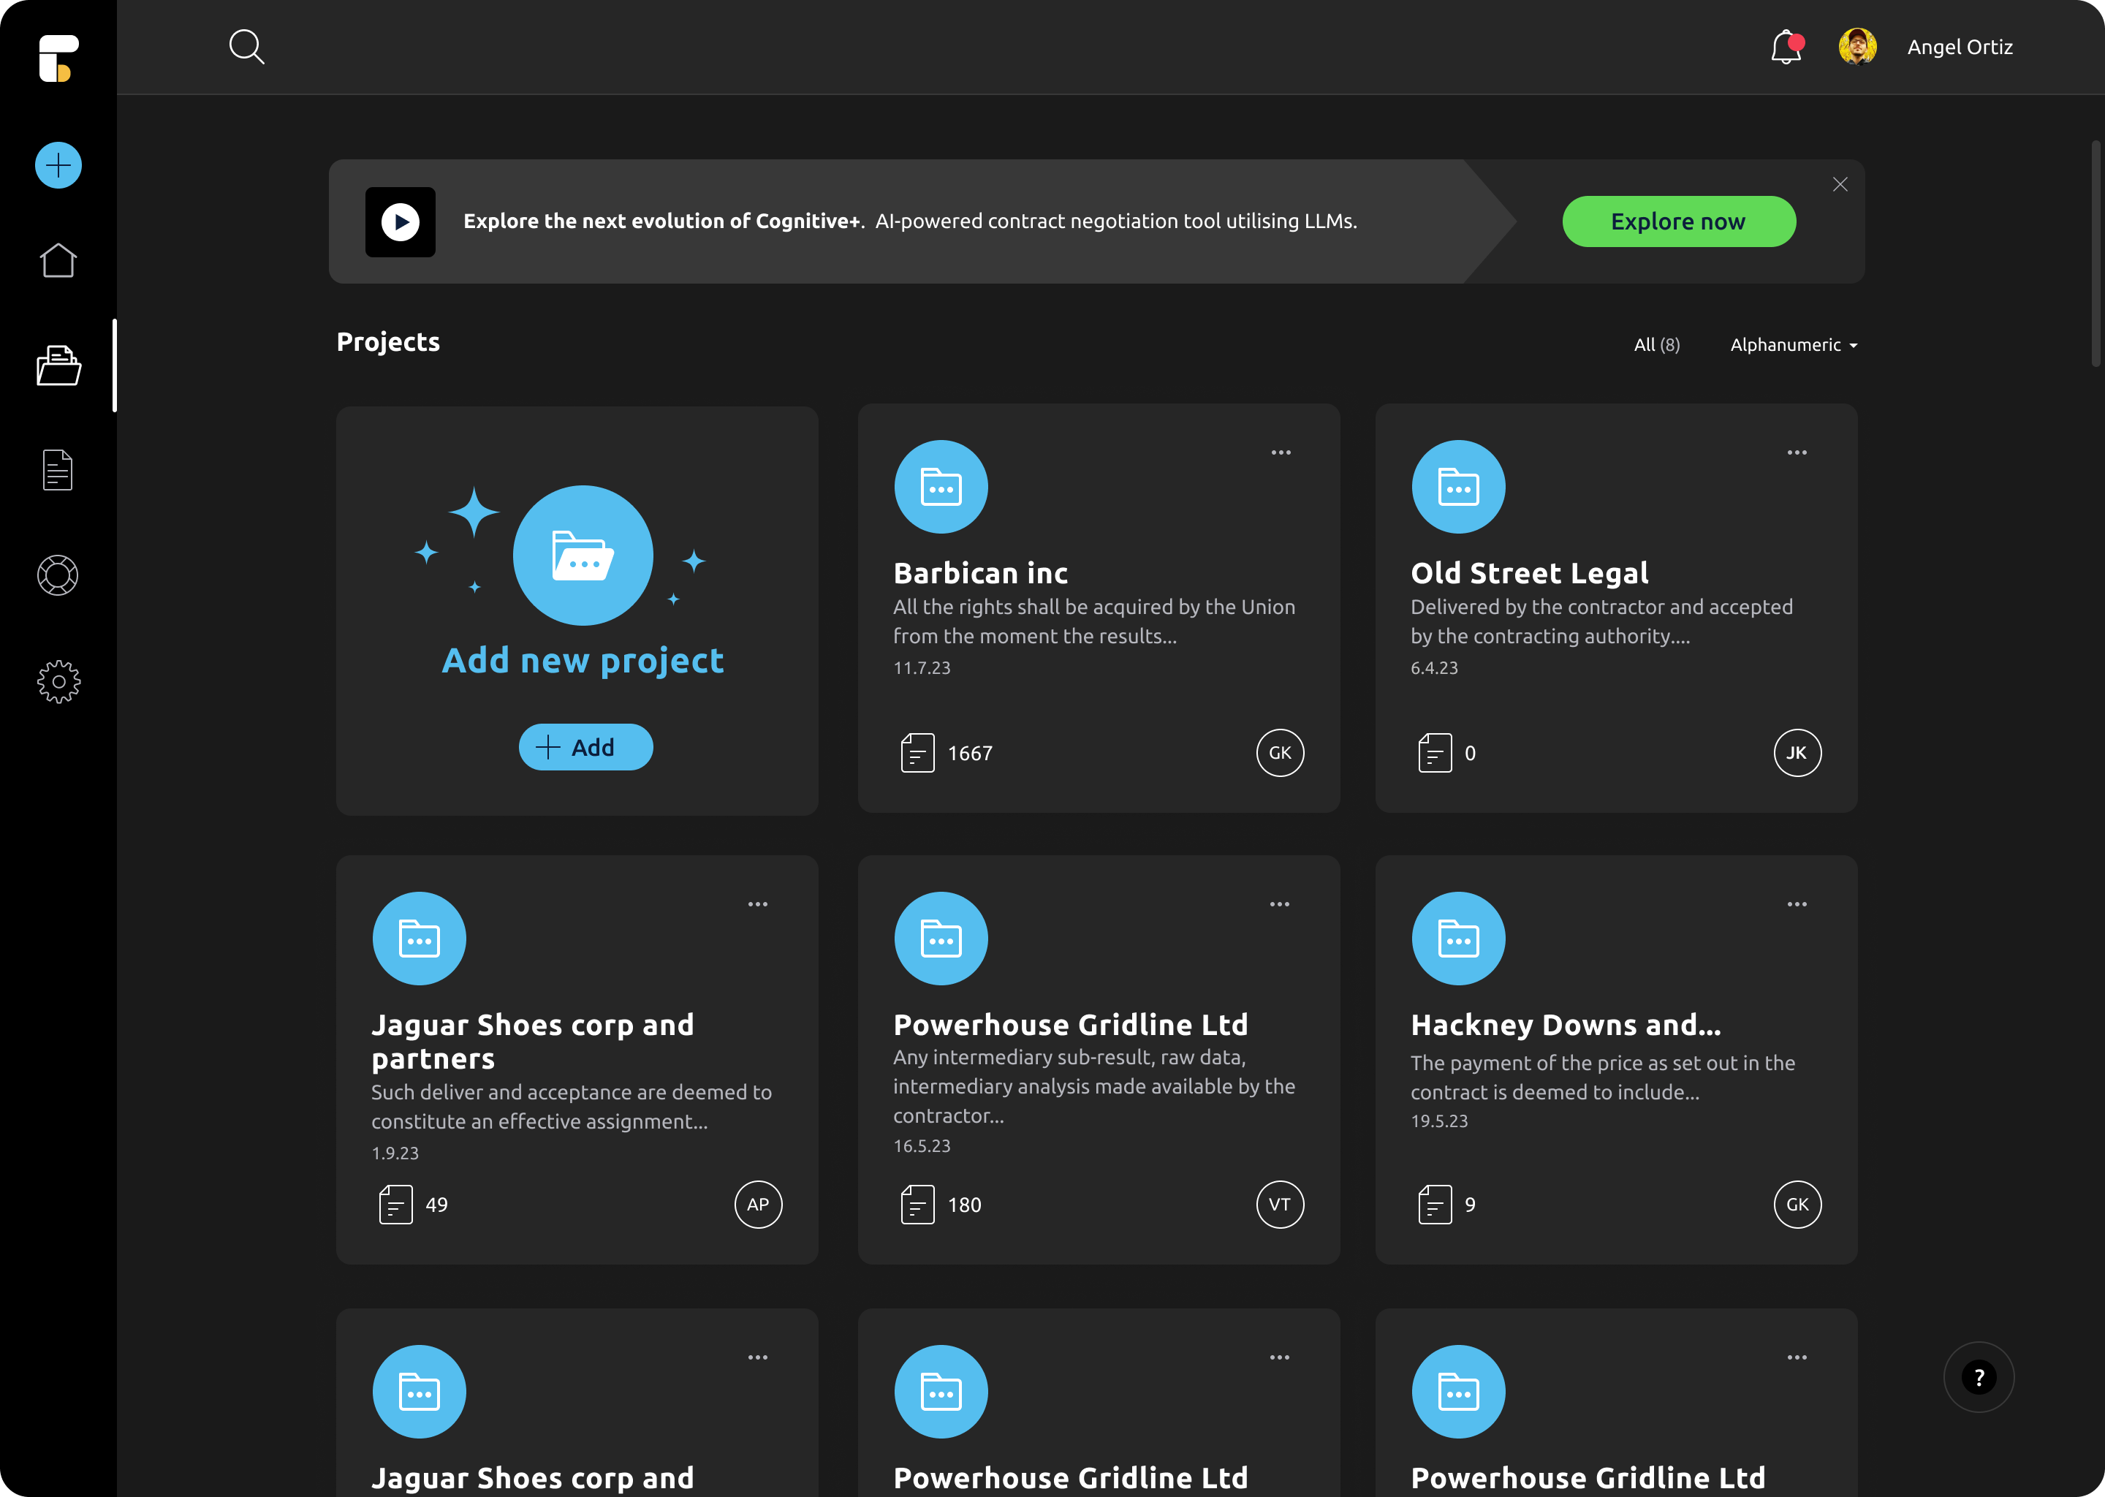Open the notifications bell

[x=1785, y=47]
